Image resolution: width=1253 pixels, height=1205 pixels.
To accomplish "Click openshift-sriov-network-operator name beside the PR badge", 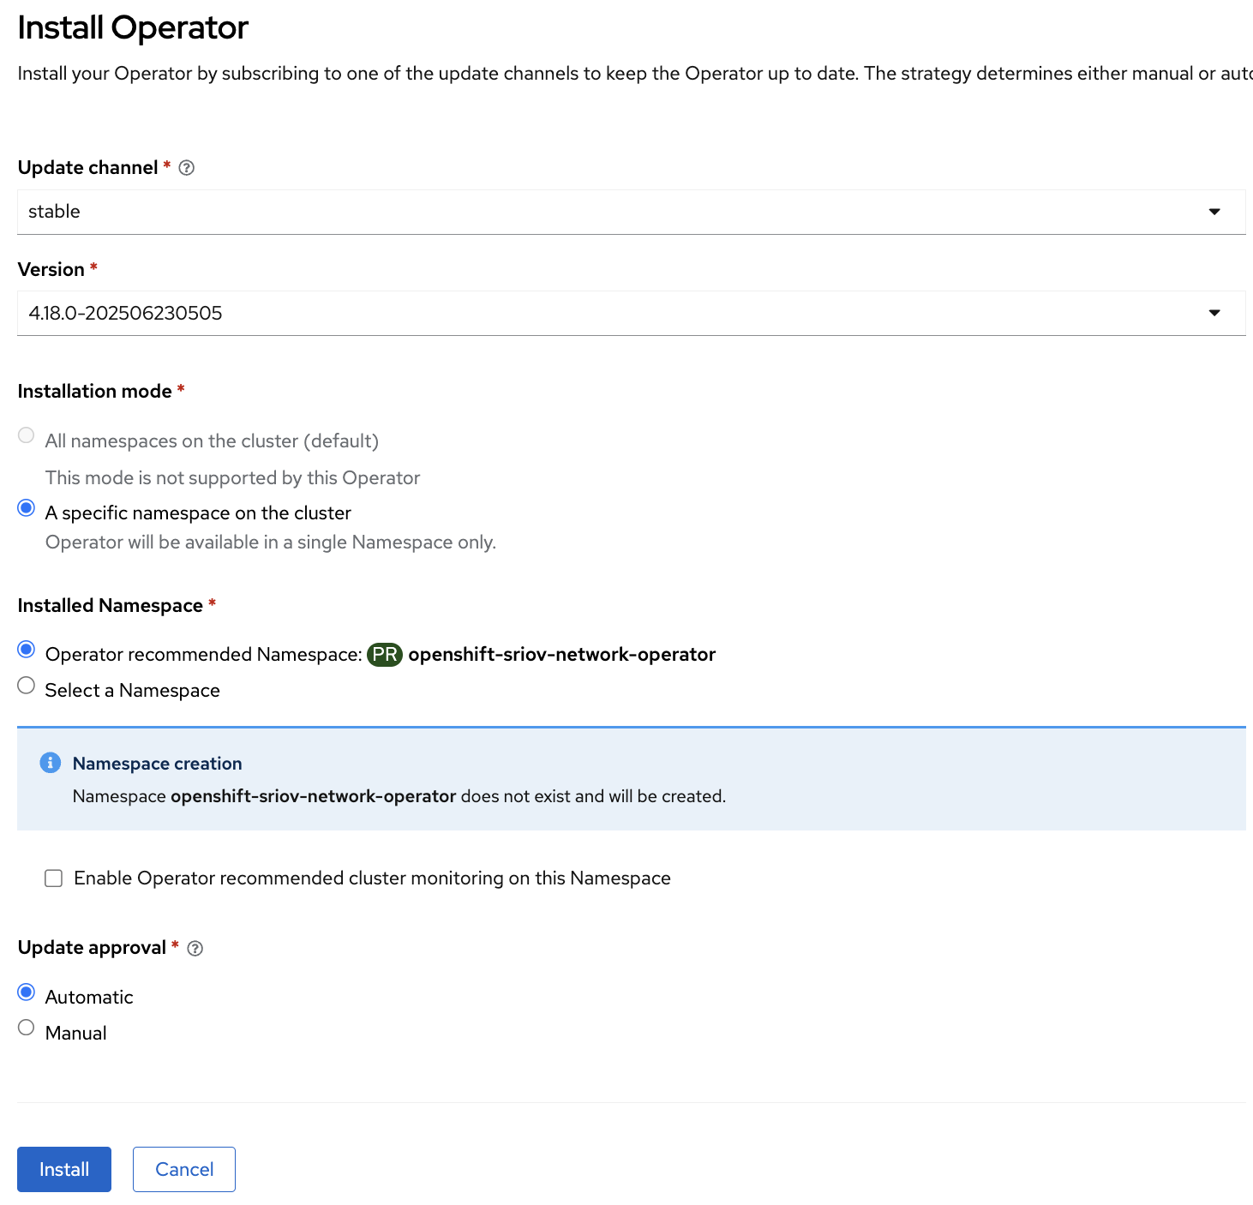I will (x=561, y=655).
